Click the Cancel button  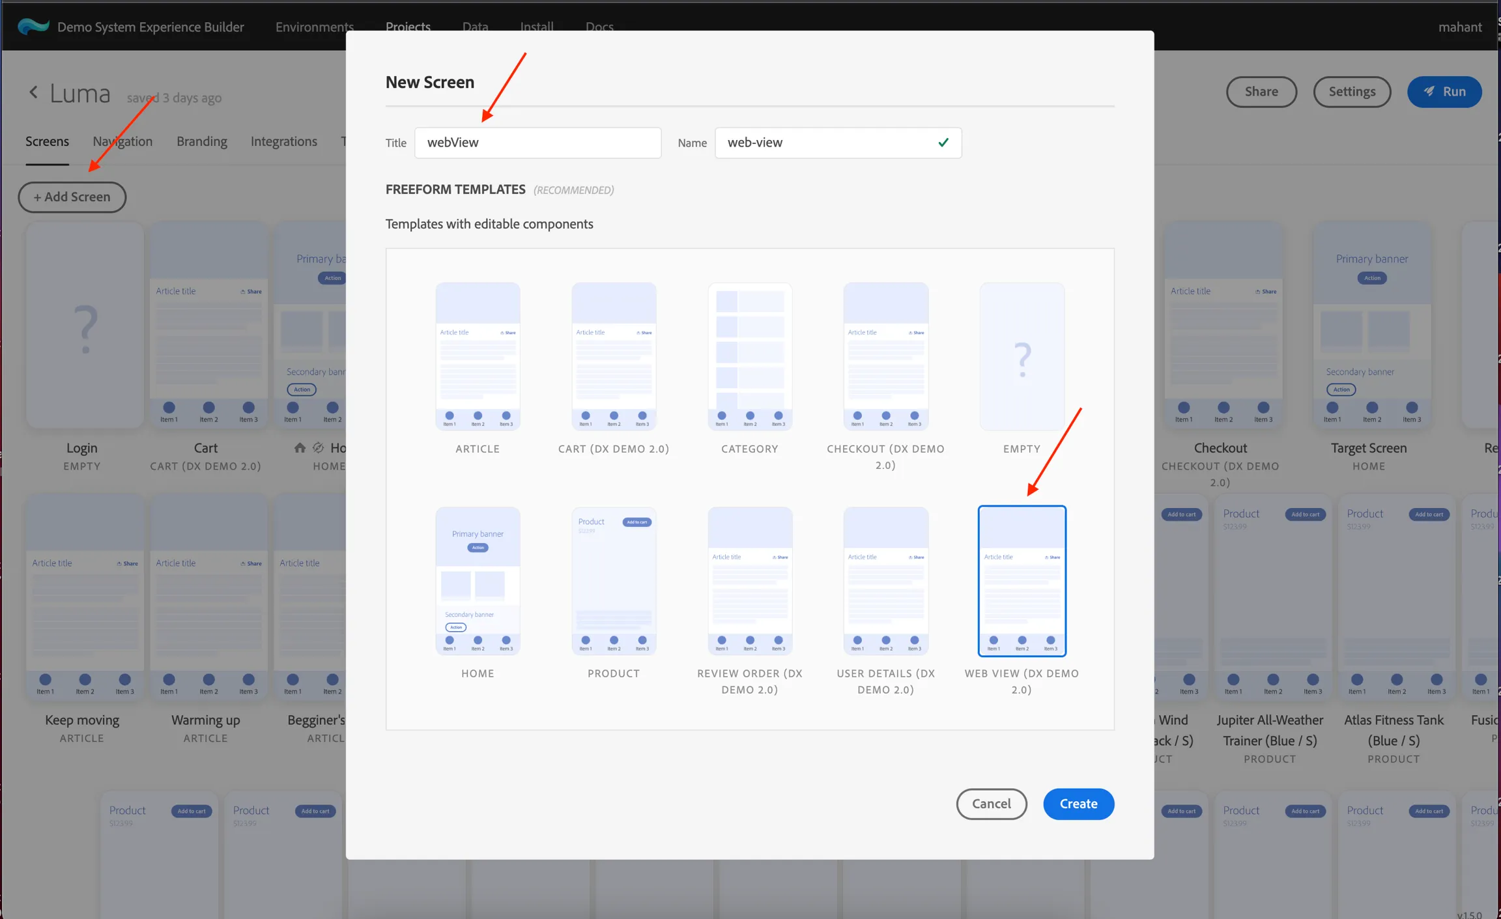pos(991,804)
